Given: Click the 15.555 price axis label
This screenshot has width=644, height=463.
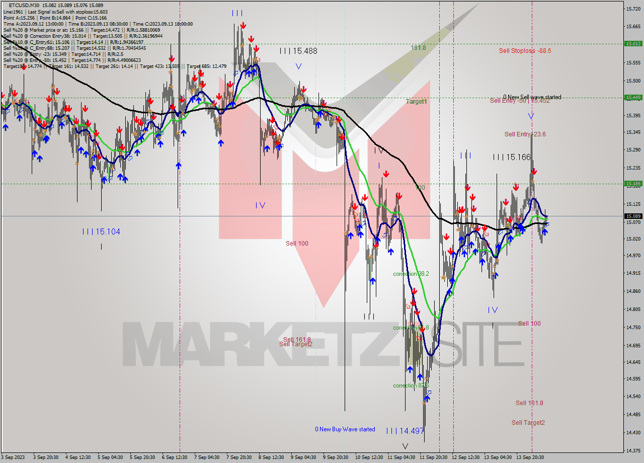Looking at the screenshot, I should (633, 63).
